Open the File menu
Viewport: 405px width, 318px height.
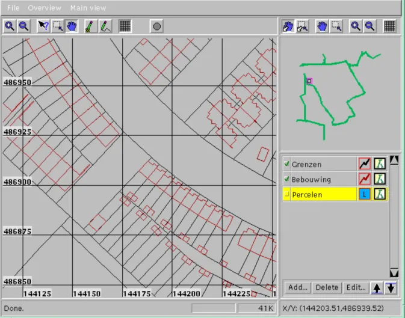tap(13, 8)
